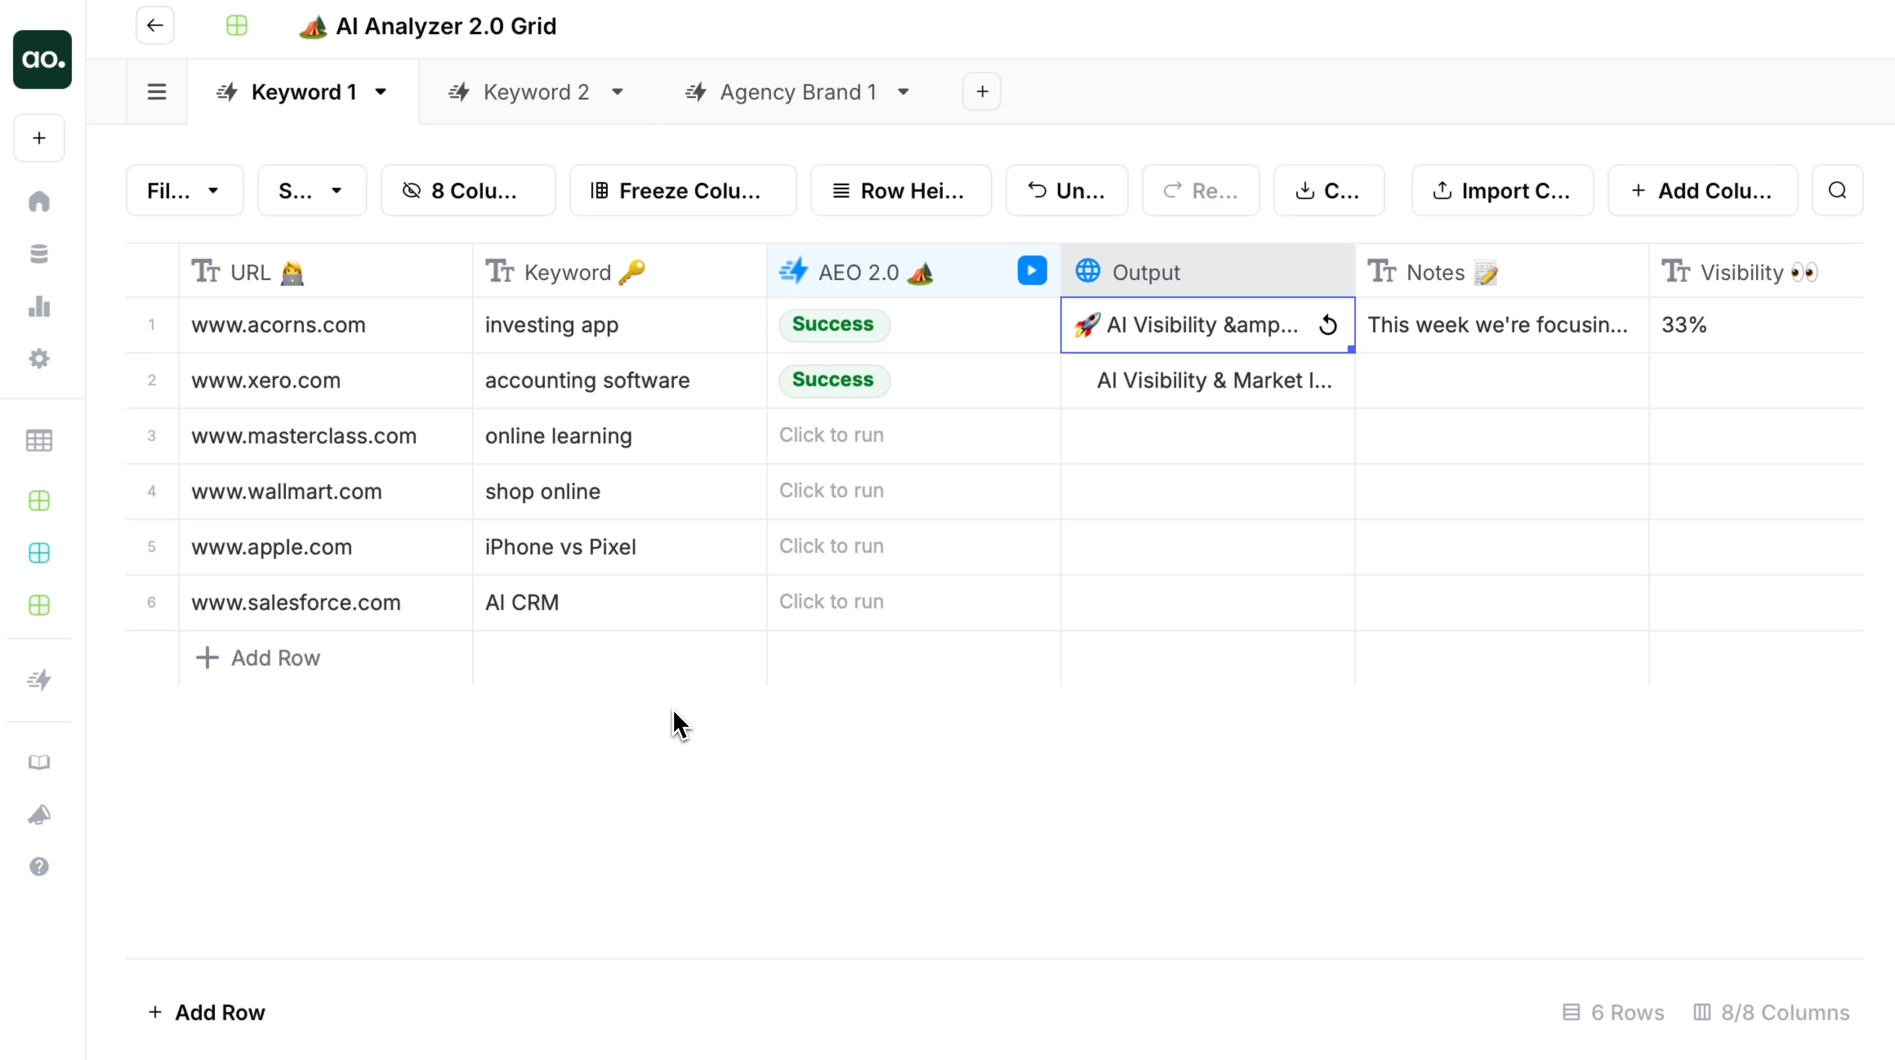This screenshot has width=1895, height=1060.
Task: Open the bar chart analytics icon
Action: [x=39, y=306]
